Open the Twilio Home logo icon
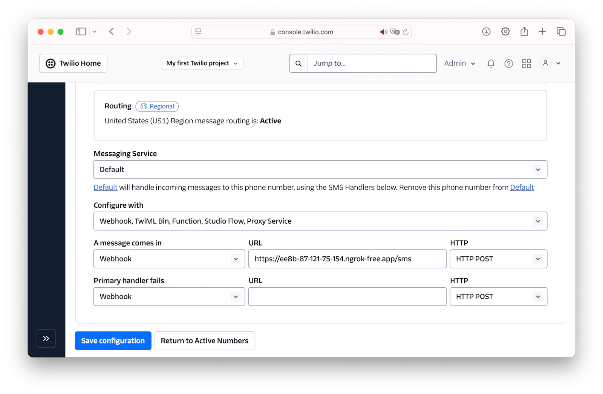This screenshot has height=394, width=603. pos(50,63)
